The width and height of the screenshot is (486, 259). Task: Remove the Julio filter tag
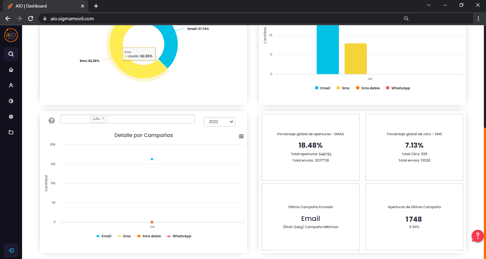103,118
